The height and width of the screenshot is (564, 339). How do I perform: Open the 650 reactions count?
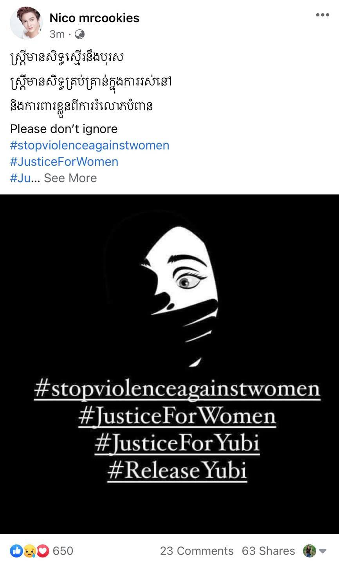63,551
